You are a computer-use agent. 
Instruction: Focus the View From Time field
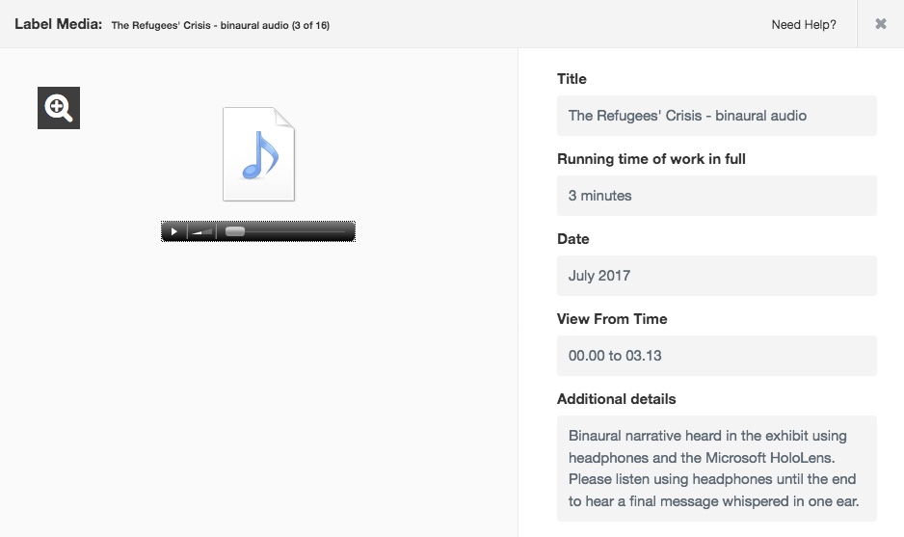[x=716, y=356]
